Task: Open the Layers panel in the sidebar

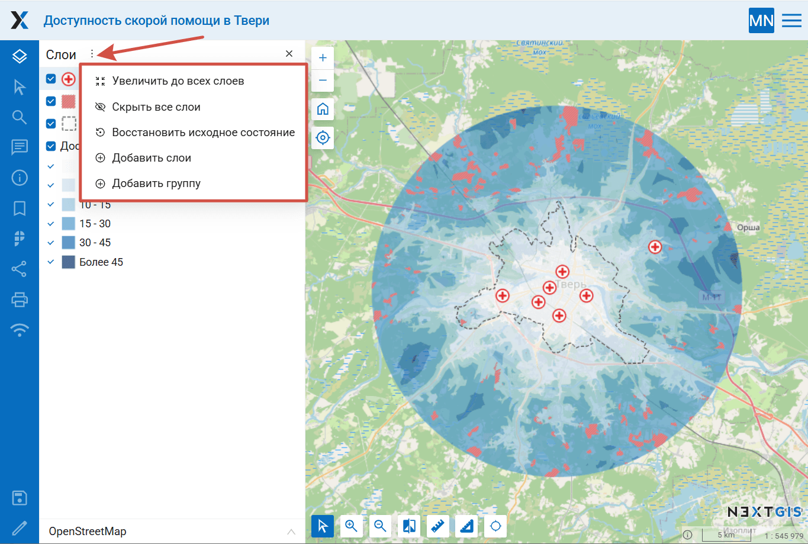Action: tap(20, 56)
